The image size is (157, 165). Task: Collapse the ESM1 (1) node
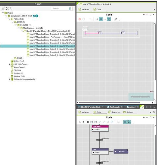tap(13, 22)
